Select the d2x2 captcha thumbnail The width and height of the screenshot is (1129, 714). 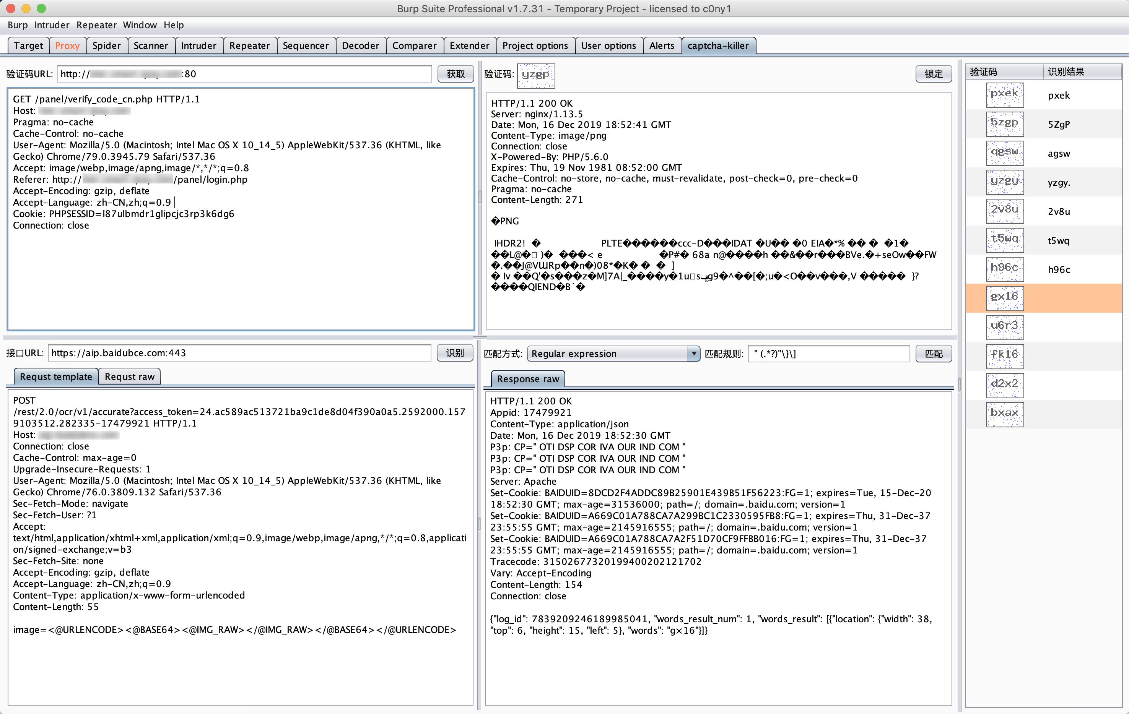pyautogui.click(x=1004, y=385)
